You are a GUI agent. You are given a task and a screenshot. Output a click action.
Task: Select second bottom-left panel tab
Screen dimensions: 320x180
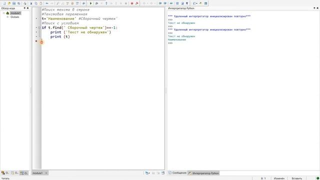[x=14, y=173]
